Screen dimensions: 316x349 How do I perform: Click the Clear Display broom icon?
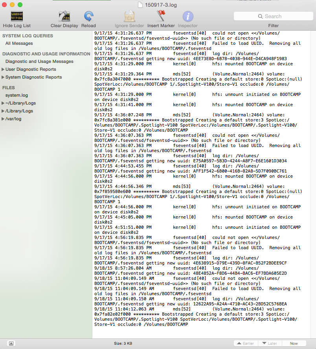pos(64,16)
